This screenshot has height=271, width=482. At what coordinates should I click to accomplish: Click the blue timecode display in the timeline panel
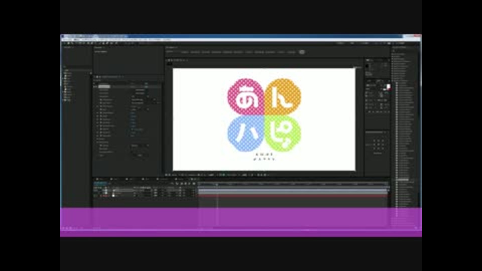point(100,184)
